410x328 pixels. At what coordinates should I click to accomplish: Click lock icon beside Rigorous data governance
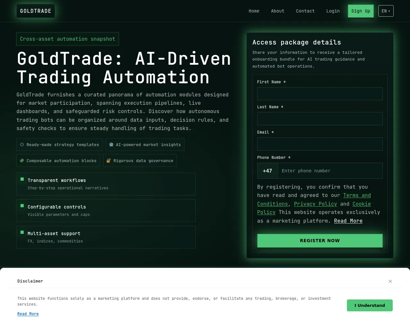[x=109, y=160]
